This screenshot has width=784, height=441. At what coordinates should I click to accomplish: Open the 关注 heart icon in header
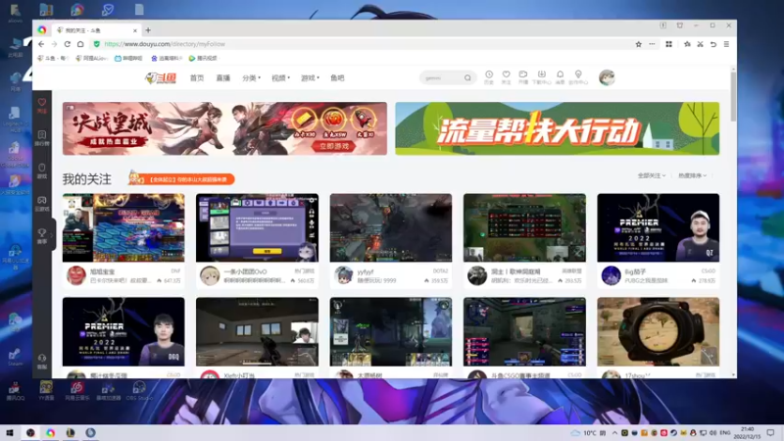click(x=506, y=77)
